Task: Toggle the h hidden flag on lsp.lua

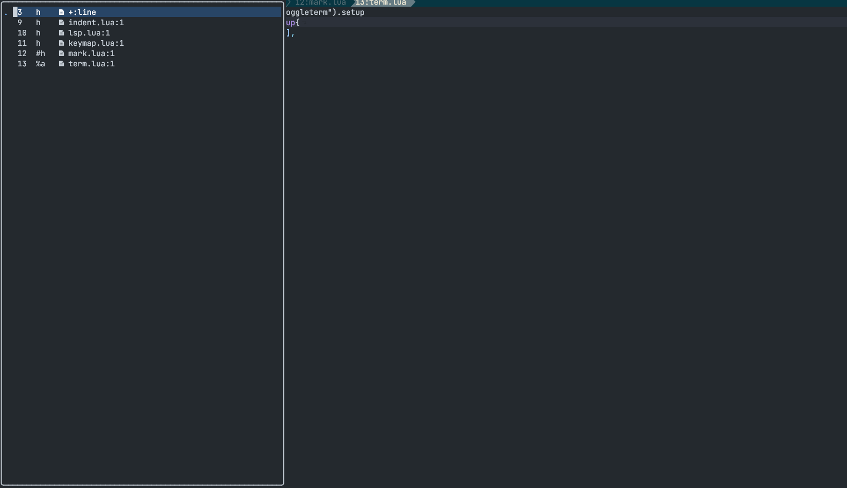Action: 38,33
